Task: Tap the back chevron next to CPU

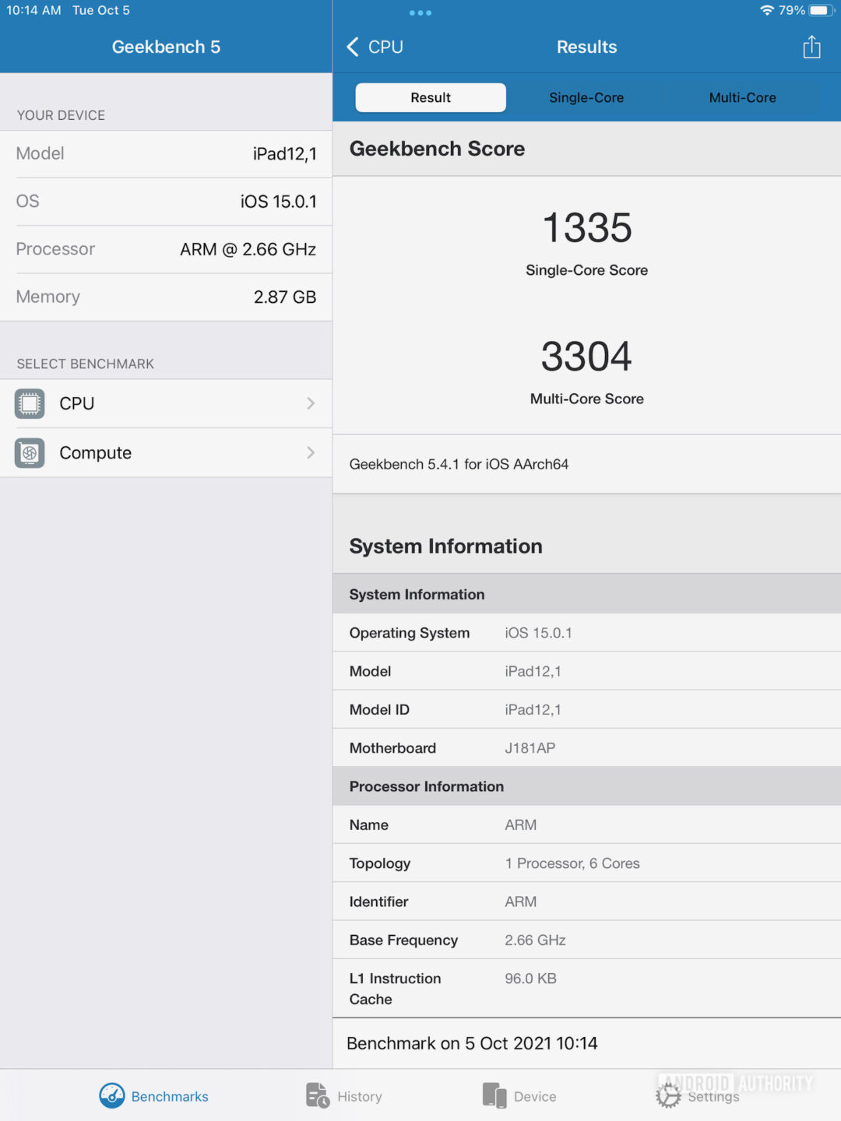Action: point(352,47)
